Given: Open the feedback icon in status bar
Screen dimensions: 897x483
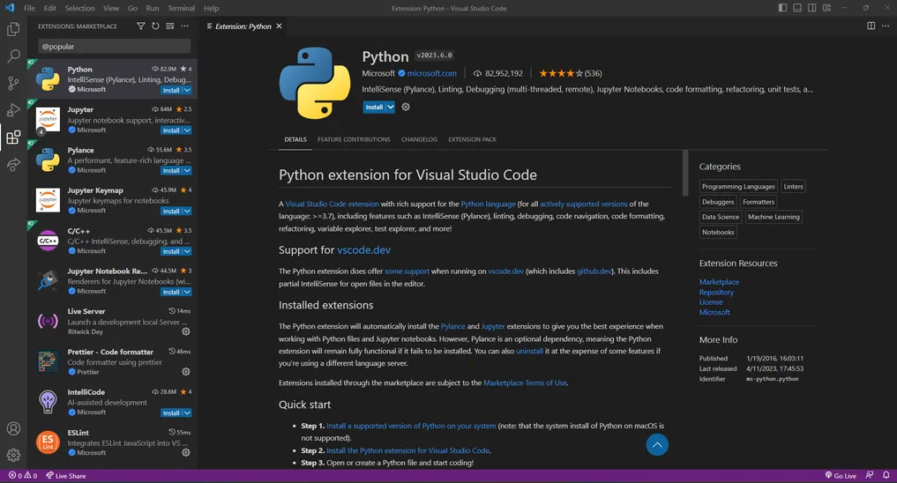Looking at the screenshot, I should coord(870,476).
